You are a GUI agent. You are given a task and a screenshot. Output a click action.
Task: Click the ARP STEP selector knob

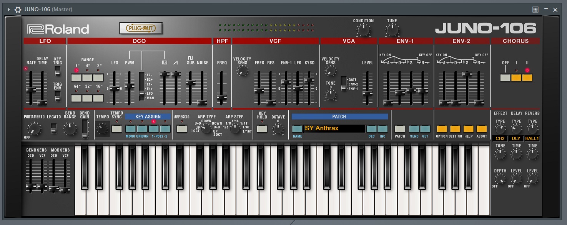pos(235,129)
